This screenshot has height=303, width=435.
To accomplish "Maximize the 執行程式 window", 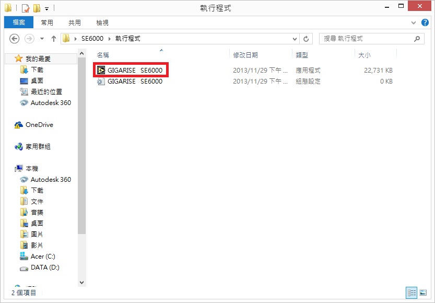I will 401,6.
